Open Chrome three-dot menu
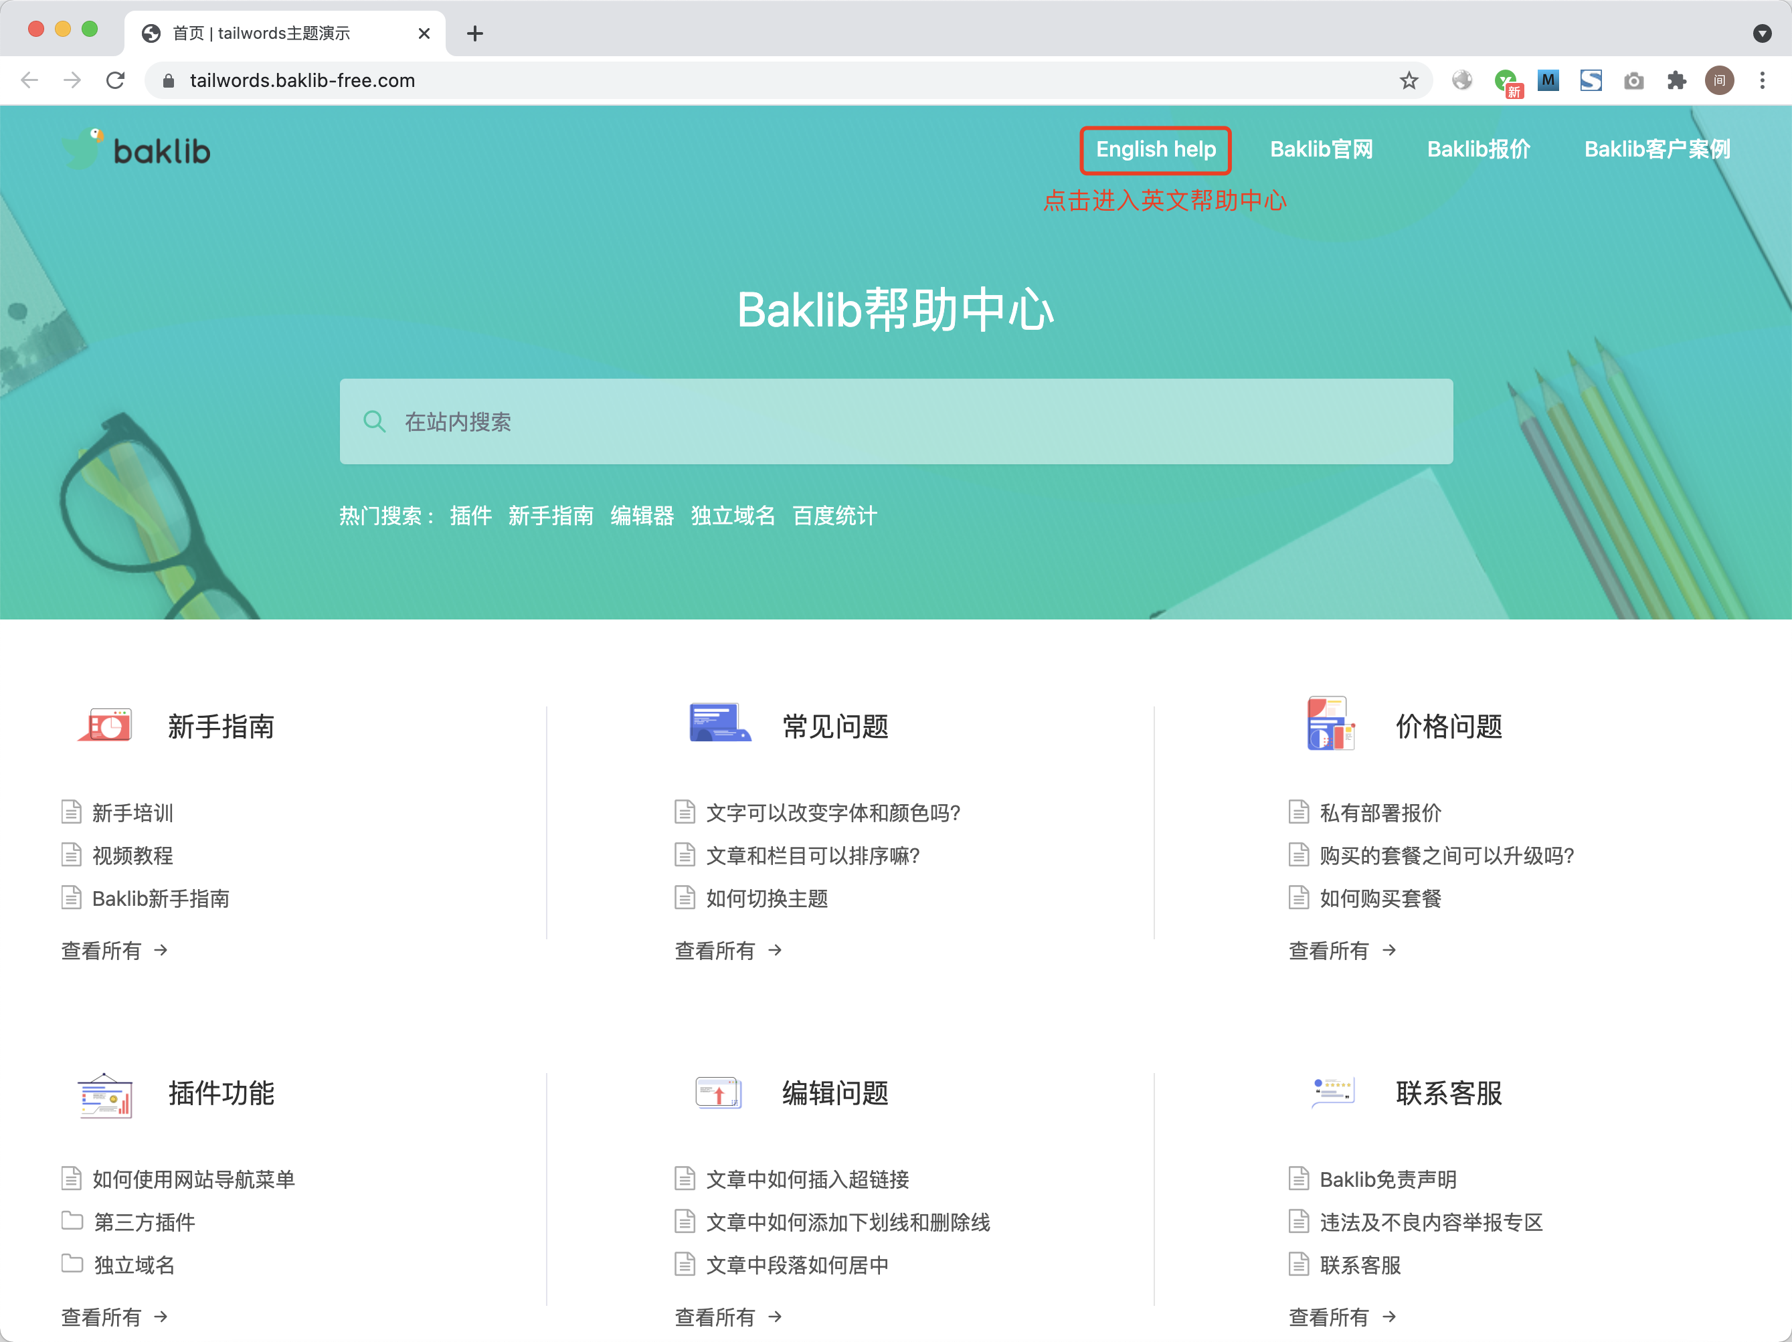 [x=1762, y=80]
